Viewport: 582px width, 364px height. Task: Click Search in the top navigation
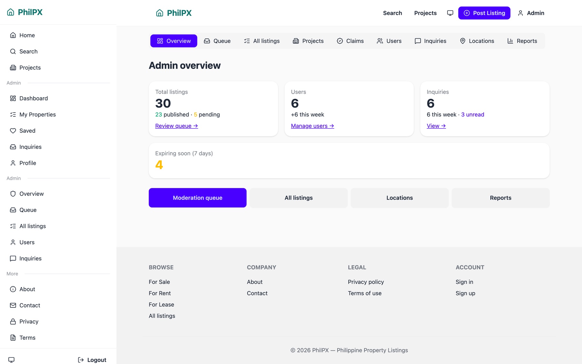393,13
